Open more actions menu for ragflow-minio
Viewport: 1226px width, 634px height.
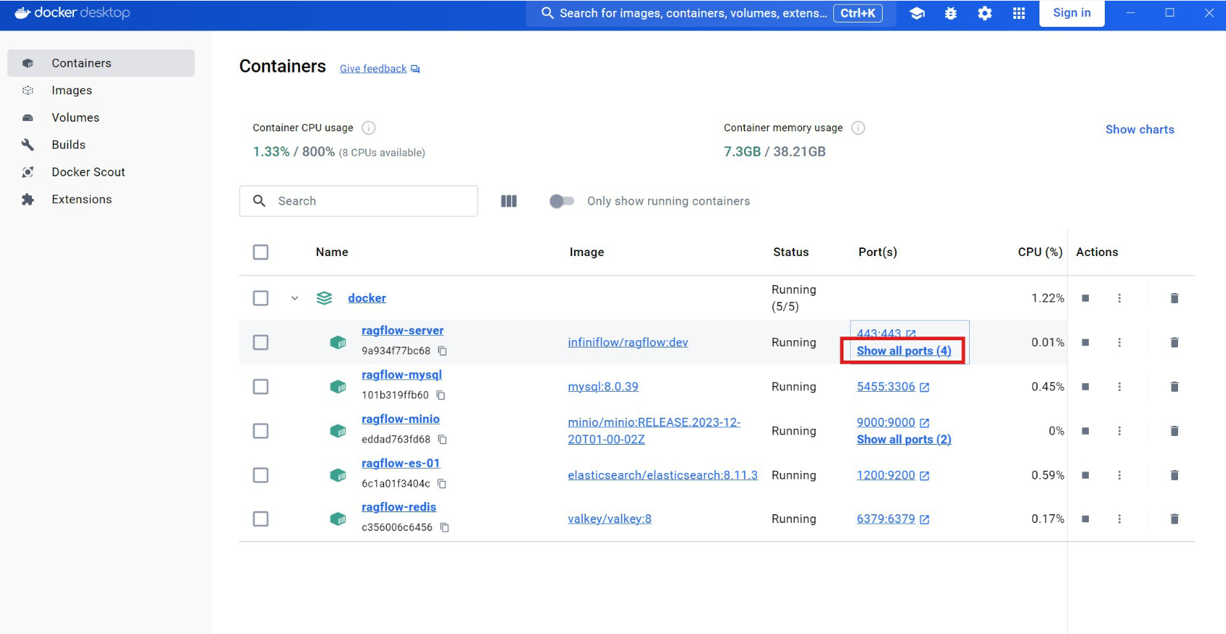pos(1119,431)
